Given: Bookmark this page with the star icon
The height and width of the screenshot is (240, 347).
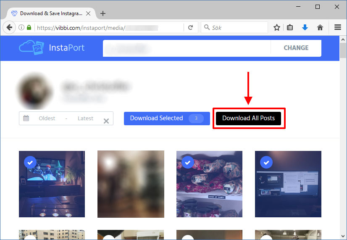Looking at the screenshot, I should pos(276,27).
